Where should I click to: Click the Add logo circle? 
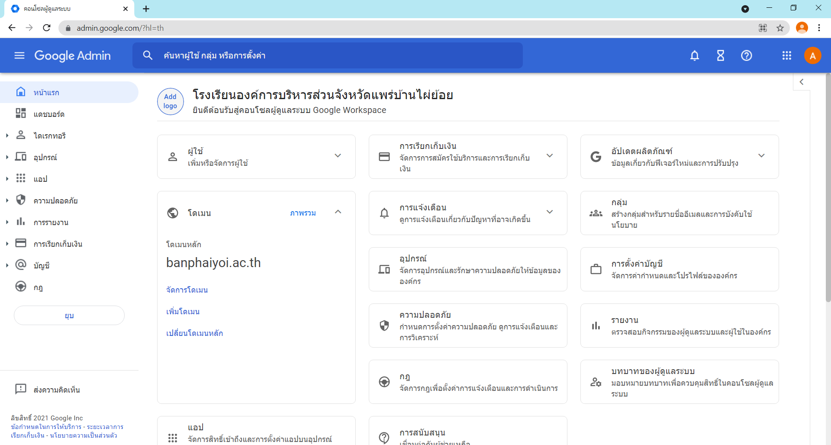coord(170,101)
